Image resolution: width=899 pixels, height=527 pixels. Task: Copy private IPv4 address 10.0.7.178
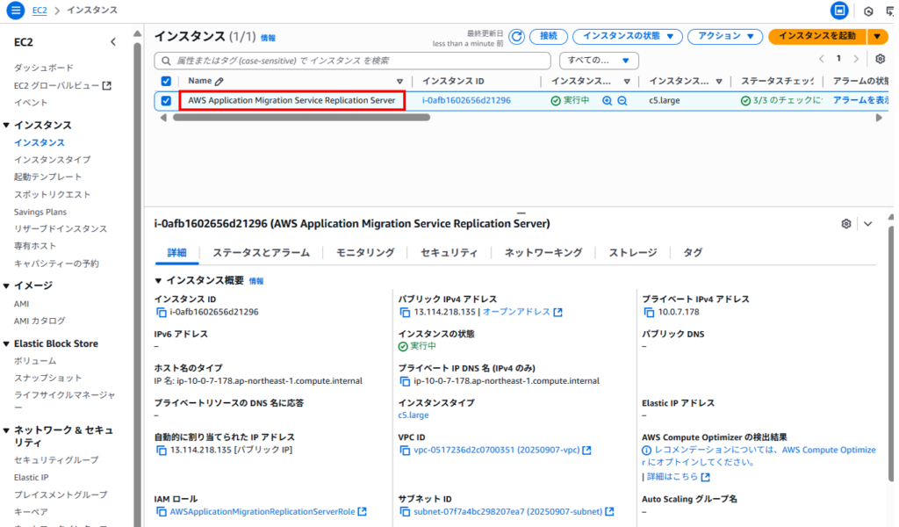[649, 313]
